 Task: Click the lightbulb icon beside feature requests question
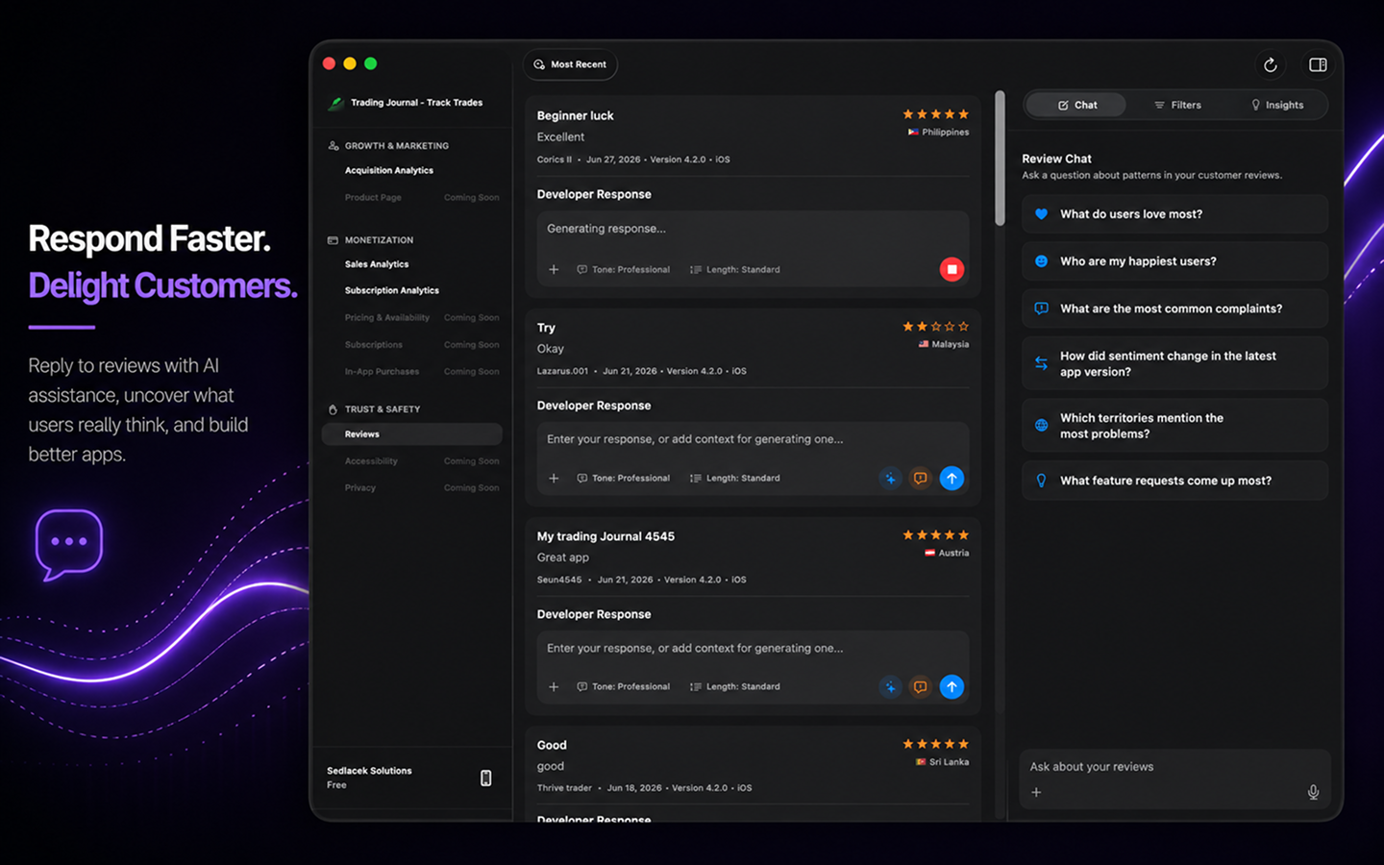(1041, 481)
